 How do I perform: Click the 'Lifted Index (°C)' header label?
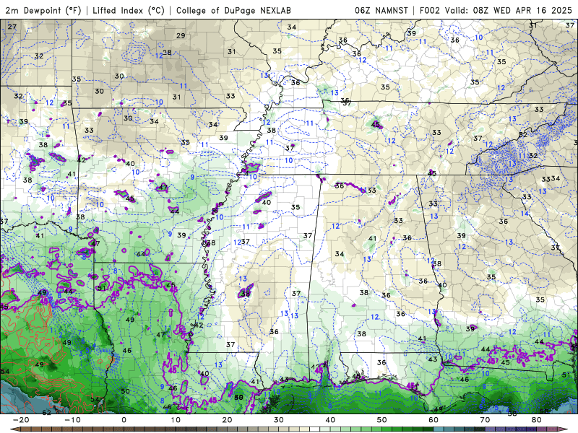129,10
